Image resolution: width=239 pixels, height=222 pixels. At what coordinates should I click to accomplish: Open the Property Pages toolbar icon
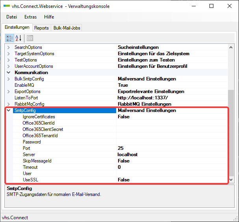click(x=30, y=38)
